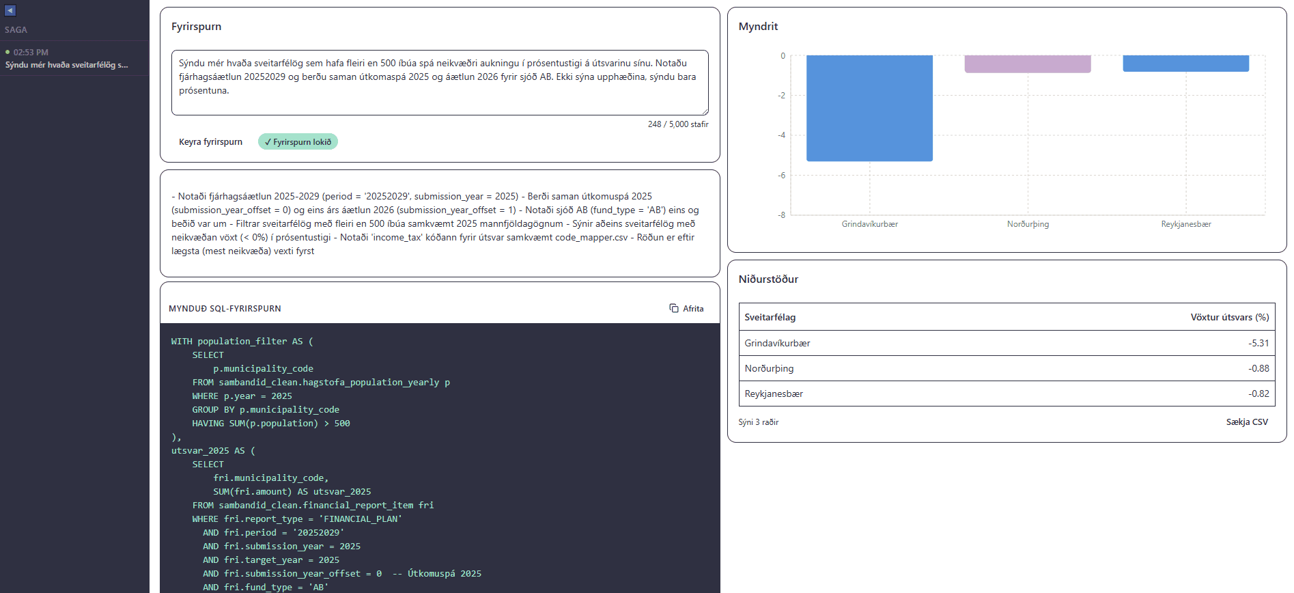Click the SAGA heading in the sidebar
Image resolution: width=1294 pixels, height=593 pixels.
coord(16,30)
